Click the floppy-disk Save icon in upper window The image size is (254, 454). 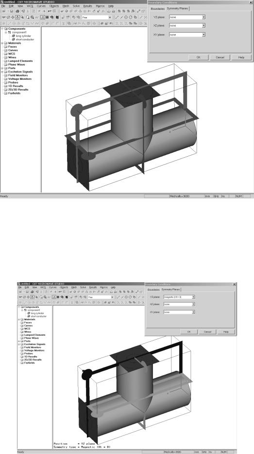pos(12,11)
